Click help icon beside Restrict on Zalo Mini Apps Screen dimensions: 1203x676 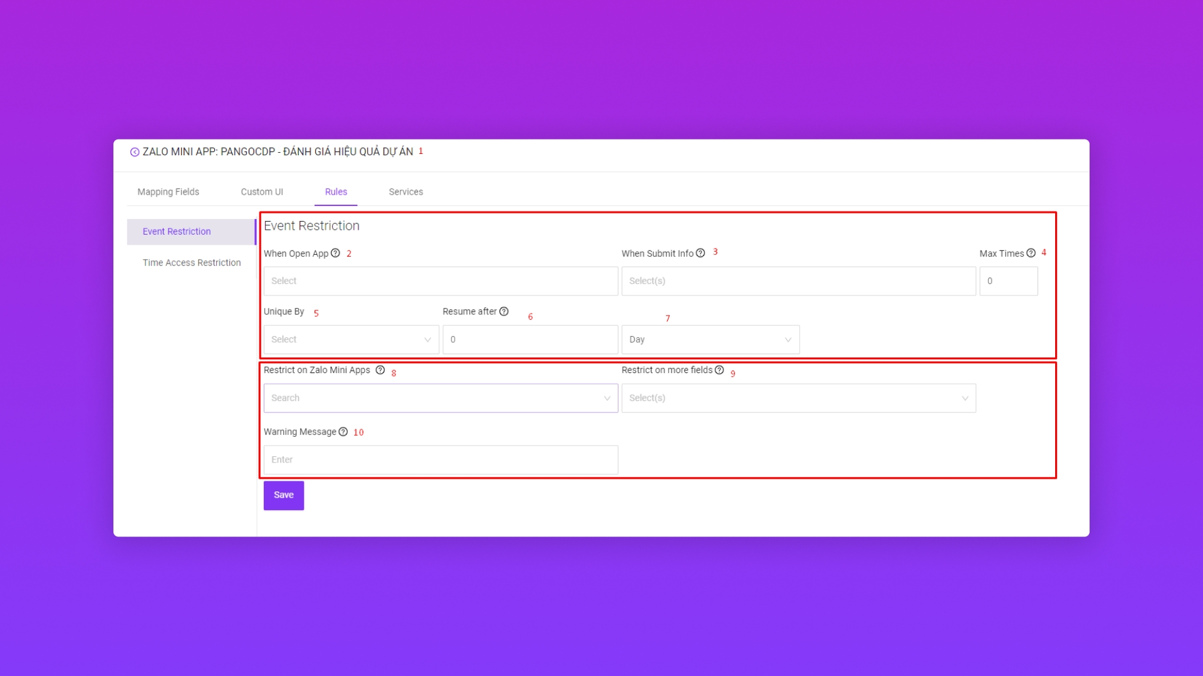[x=380, y=370]
